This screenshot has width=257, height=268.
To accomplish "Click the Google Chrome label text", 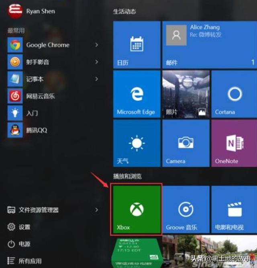I will click(48, 45).
